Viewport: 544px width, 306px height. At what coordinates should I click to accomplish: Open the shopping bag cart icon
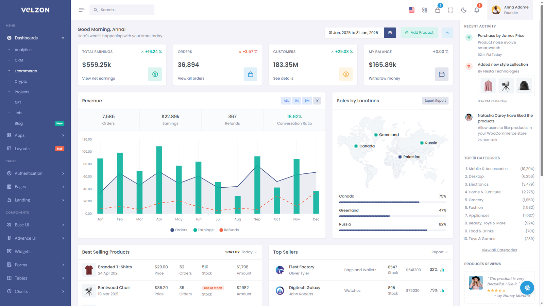[x=438, y=10]
